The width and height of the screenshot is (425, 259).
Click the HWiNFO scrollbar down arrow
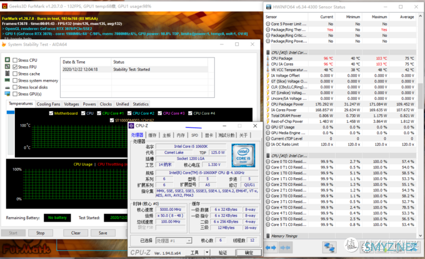(x=420, y=236)
